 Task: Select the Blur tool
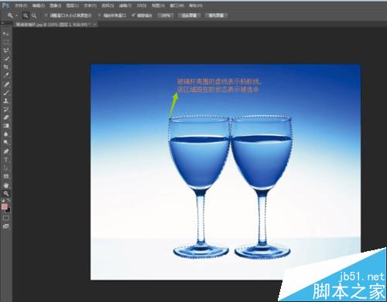click(6, 134)
